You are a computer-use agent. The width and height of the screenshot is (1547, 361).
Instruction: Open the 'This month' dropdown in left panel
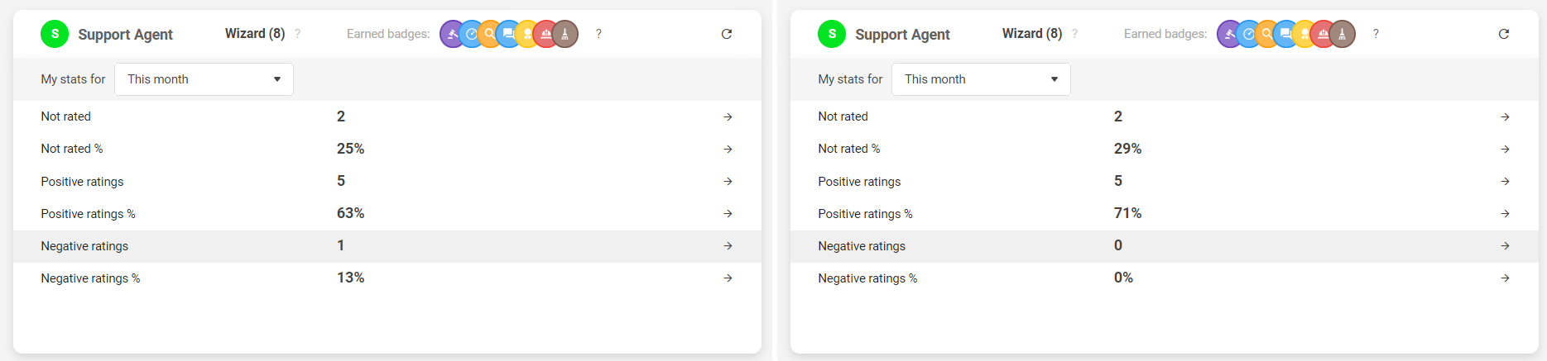pyautogui.click(x=204, y=79)
